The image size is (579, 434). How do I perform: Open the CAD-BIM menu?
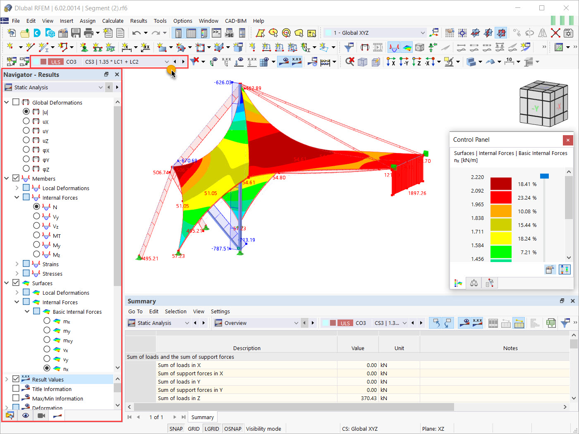point(236,21)
